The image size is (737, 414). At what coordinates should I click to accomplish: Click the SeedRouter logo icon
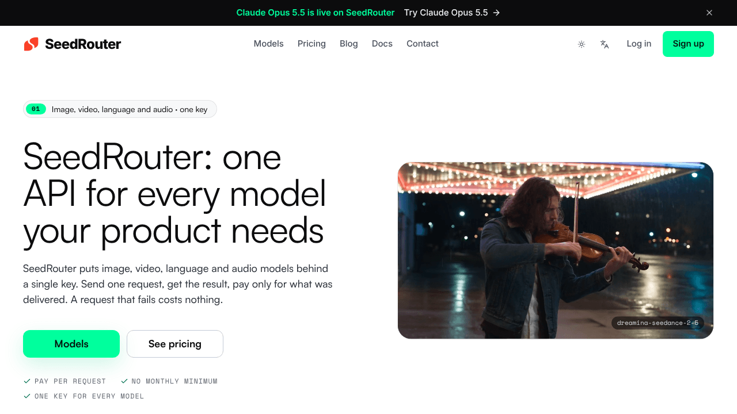point(31,44)
